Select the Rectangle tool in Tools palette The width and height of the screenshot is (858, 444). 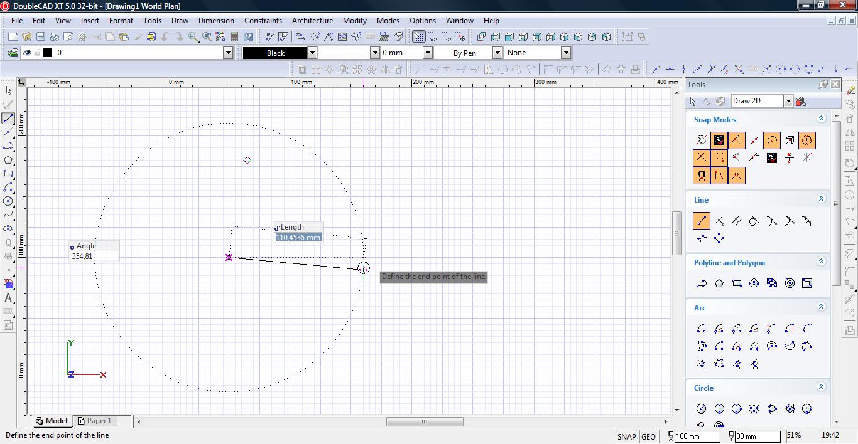click(737, 283)
